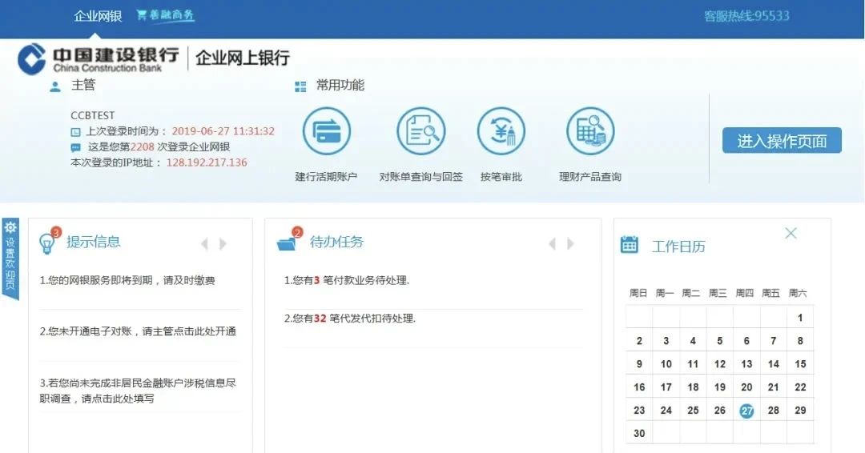Open the 按笔审批 yen approval icon
Viewport: 865px width, 453px height.
pos(501,131)
